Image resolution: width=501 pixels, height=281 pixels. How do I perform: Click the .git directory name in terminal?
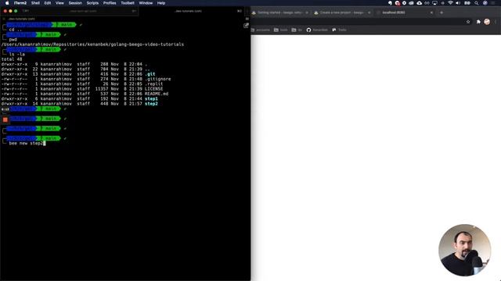pos(150,74)
